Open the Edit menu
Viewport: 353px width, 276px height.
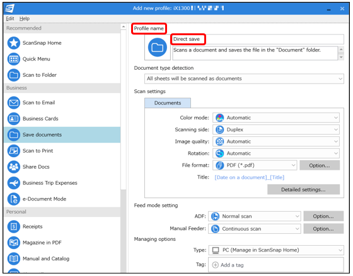[10, 19]
